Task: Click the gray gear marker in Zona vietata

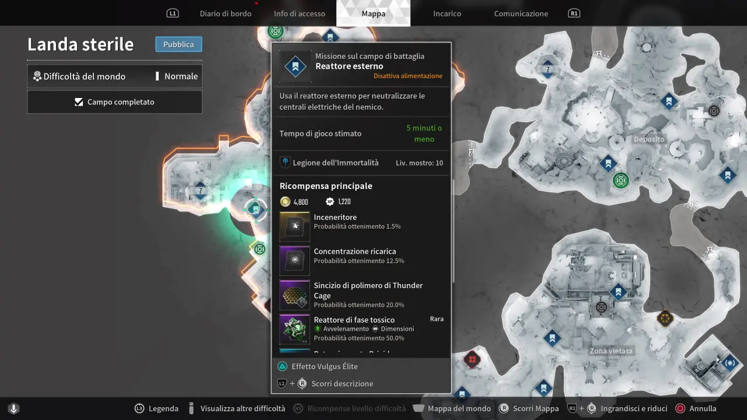Action: [x=601, y=307]
